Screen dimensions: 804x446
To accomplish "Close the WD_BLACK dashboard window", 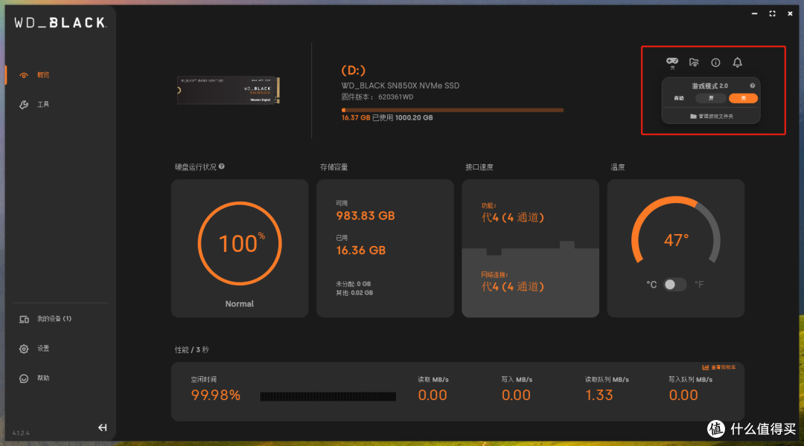I will coord(790,14).
